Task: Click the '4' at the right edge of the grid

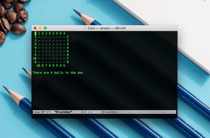Action: tap(68, 44)
